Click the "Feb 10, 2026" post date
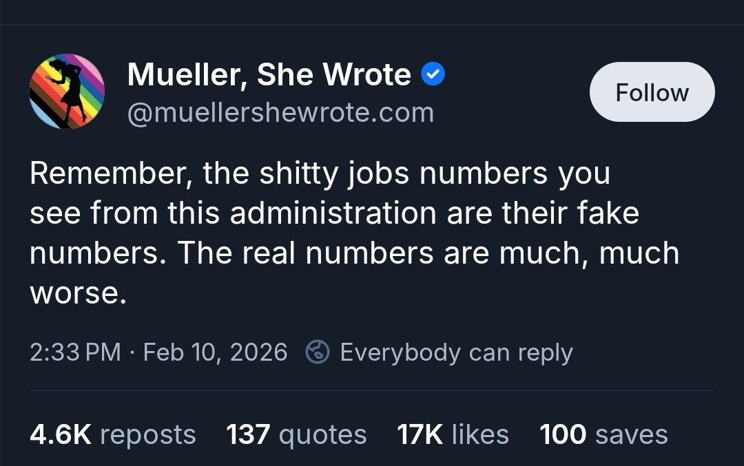 (215, 352)
